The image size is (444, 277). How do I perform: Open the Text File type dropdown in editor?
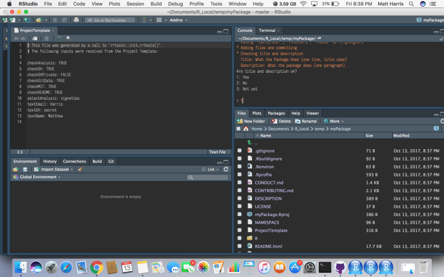coord(219,152)
